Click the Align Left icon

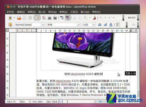(118, 25)
